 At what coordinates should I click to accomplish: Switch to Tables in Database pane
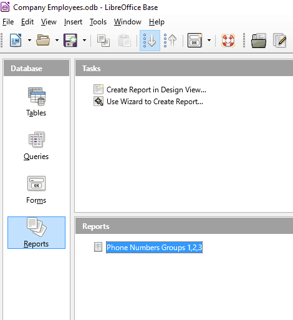36,102
